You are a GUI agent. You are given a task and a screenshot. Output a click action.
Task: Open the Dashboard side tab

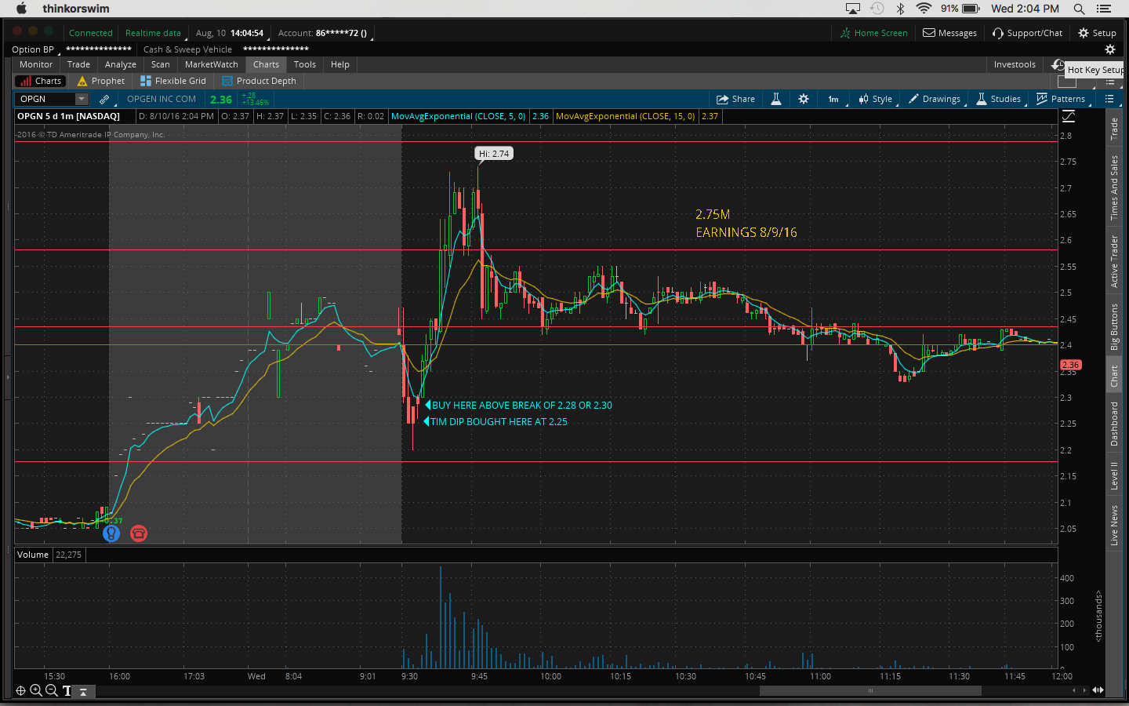coord(1114,424)
